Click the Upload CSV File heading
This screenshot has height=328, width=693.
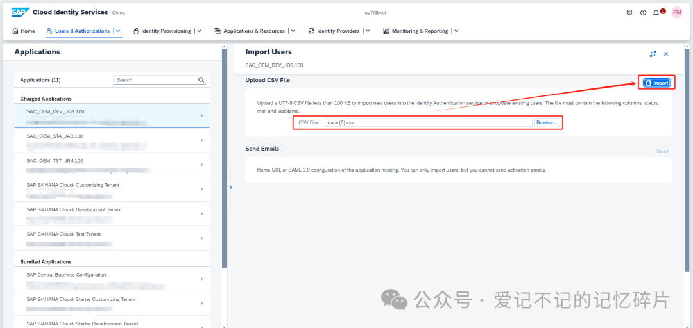(x=268, y=80)
